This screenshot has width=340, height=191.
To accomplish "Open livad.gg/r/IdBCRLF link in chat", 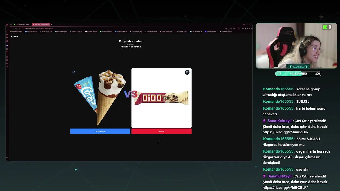I will (285, 188).
